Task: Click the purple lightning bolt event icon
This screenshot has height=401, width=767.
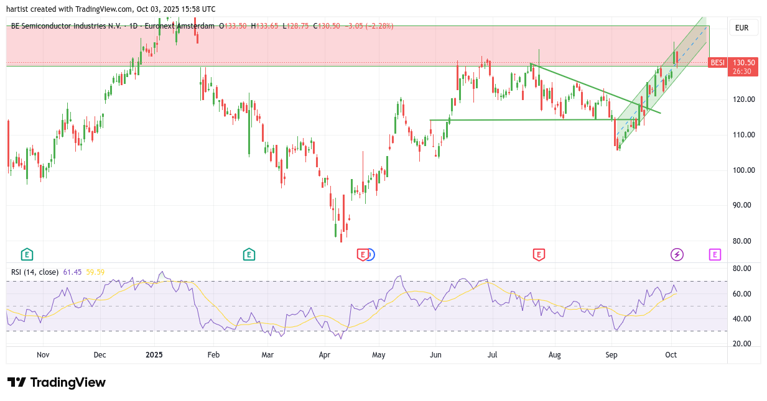Action: pyautogui.click(x=677, y=254)
